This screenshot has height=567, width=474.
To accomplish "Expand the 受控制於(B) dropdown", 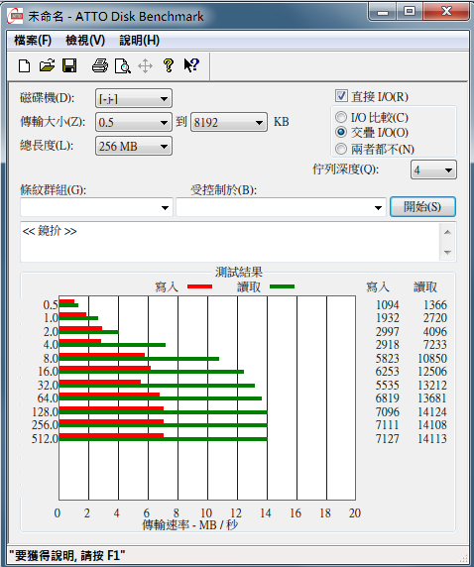I will pyautogui.click(x=281, y=207).
